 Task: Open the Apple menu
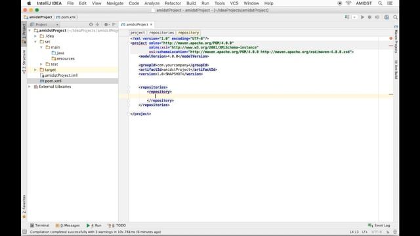point(29,3)
